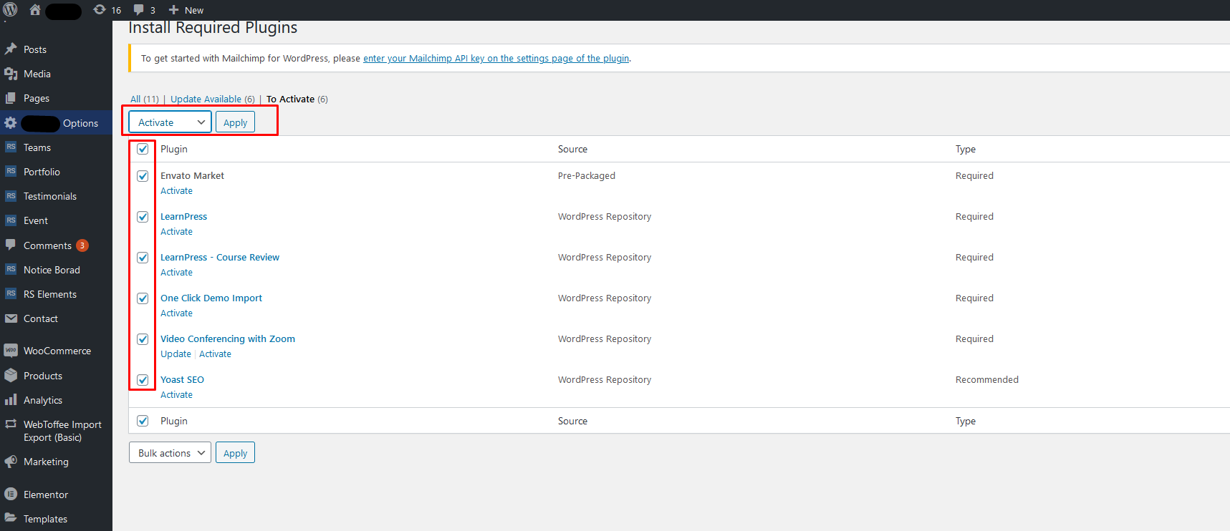
Task: Click the comments count badge 3
Action: 82,245
